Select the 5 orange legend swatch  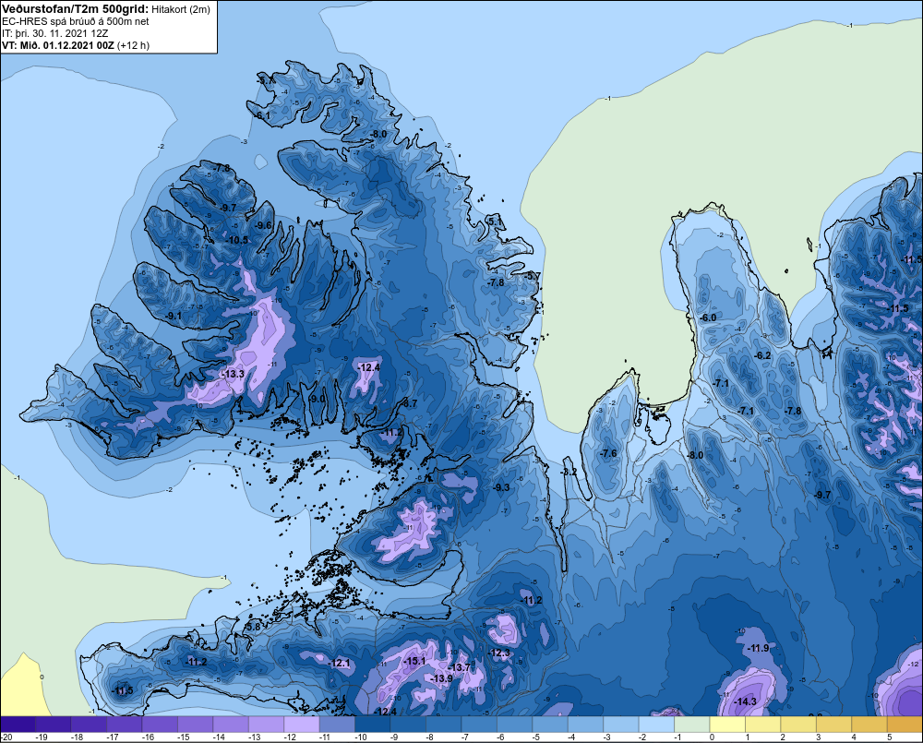click(905, 725)
